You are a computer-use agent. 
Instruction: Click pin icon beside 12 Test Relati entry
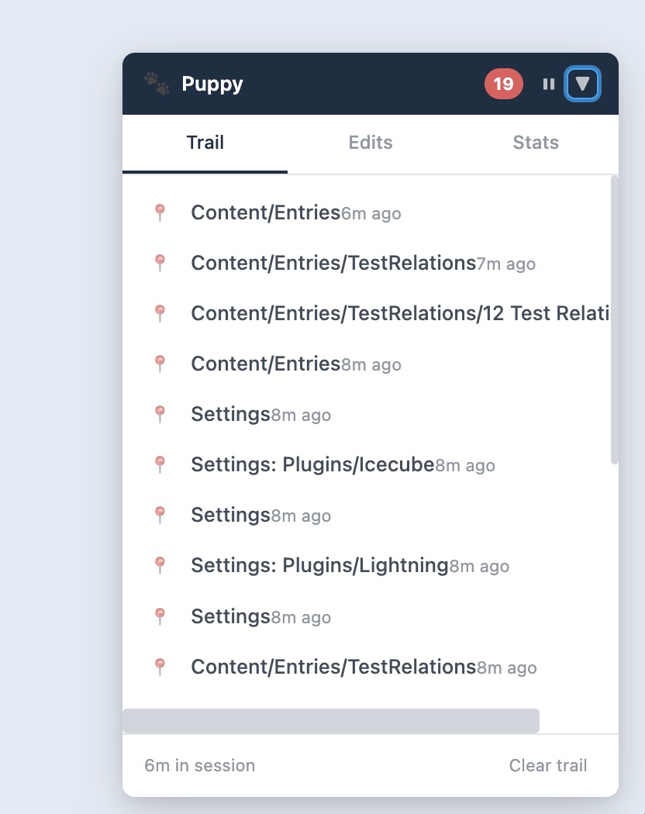pyautogui.click(x=160, y=313)
